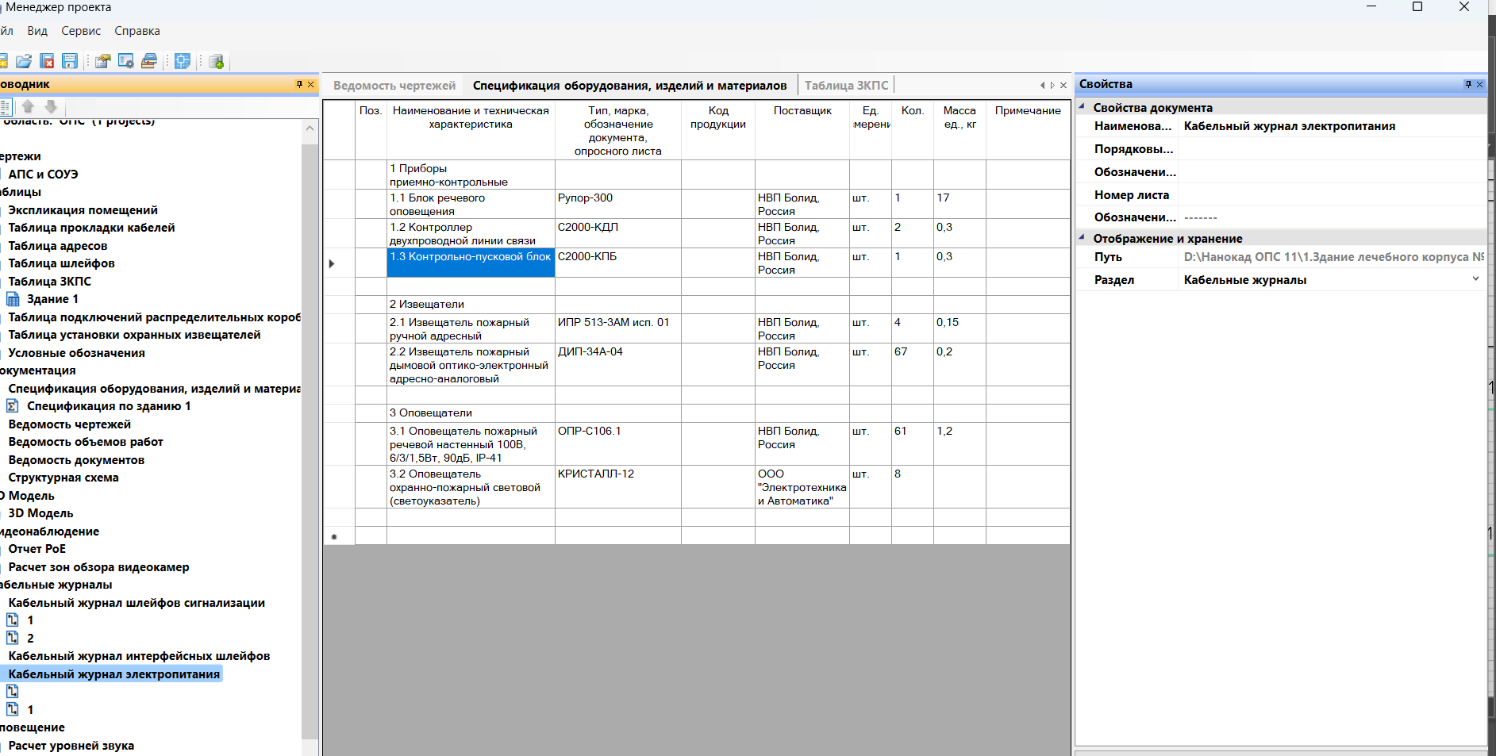Open project with the folder icon
The height and width of the screenshot is (756, 1496).
pos(24,61)
